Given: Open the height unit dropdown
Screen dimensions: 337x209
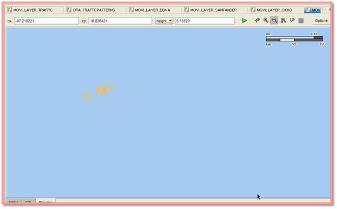Looking at the screenshot, I should pyautogui.click(x=164, y=20).
